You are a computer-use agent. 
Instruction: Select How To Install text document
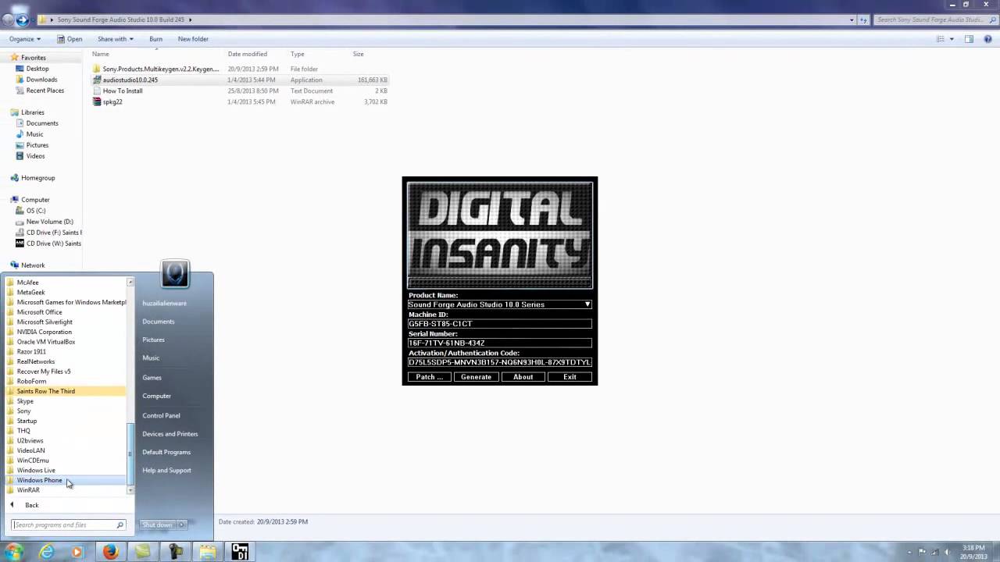coord(123,91)
